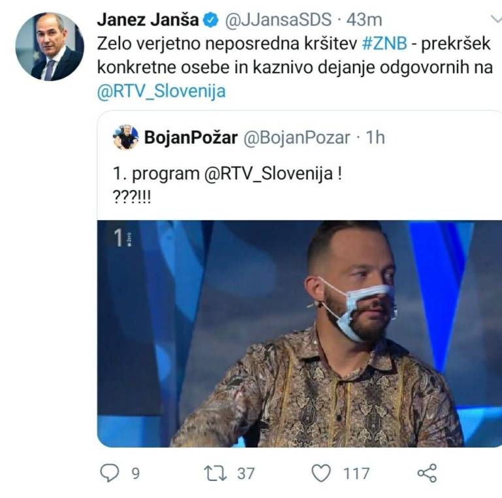Click the retweet arrows icon
The width and height of the screenshot is (502, 498).
(x=216, y=473)
